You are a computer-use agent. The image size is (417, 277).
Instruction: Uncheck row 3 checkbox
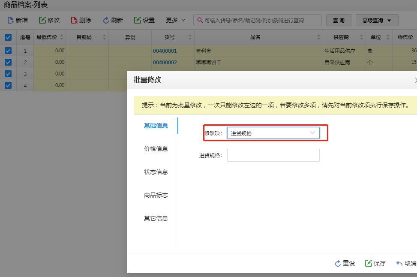(x=8, y=74)
